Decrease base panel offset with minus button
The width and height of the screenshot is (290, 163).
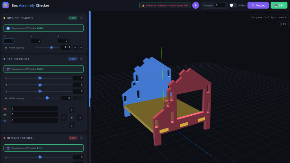point(75,47)
